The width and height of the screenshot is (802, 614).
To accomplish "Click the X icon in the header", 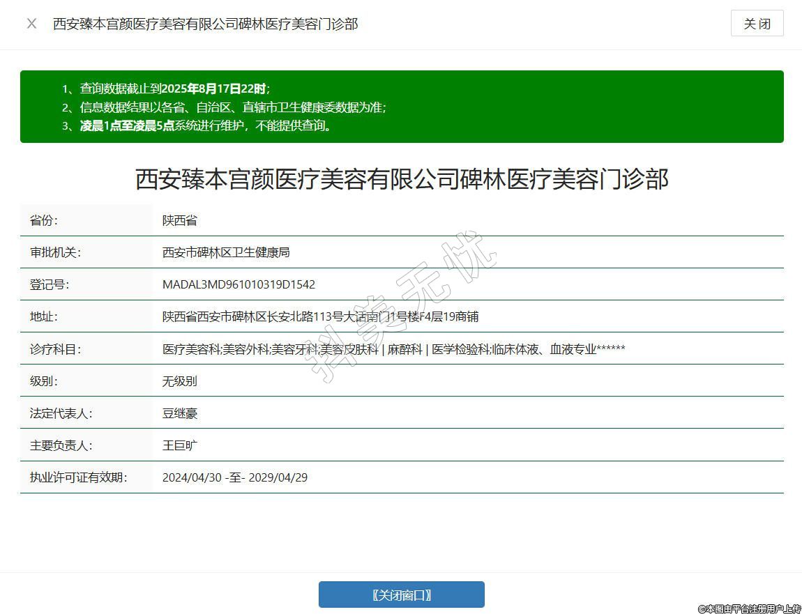I will tap(31, 24).
